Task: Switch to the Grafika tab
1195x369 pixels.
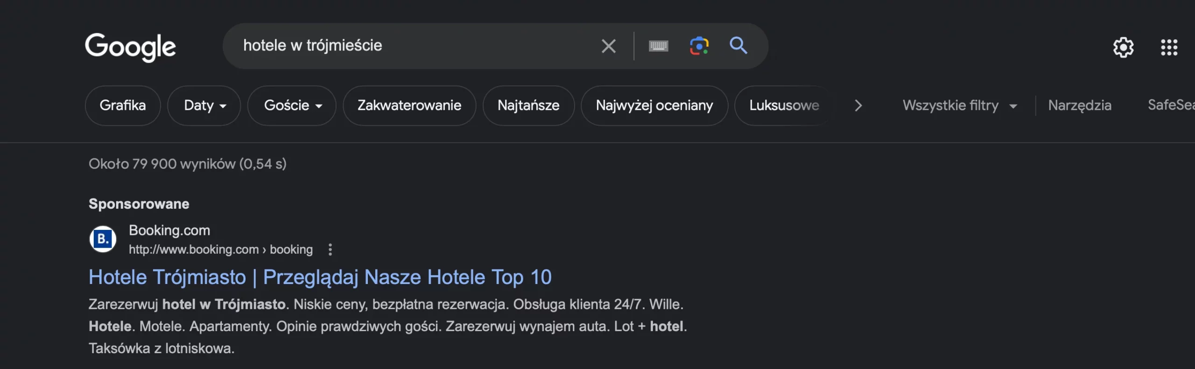Action: [123, 105]
